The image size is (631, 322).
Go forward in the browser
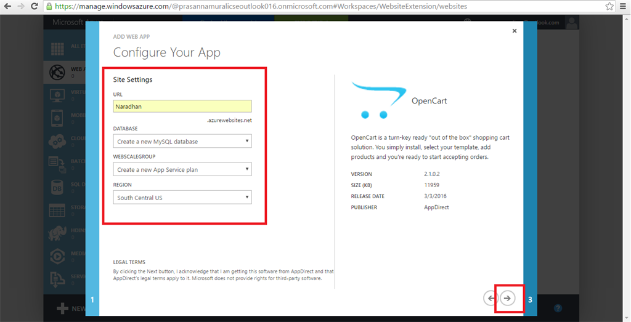tap(21, 6)
